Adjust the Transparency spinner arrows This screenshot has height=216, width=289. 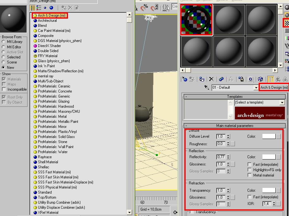click(x=228, y=190)
